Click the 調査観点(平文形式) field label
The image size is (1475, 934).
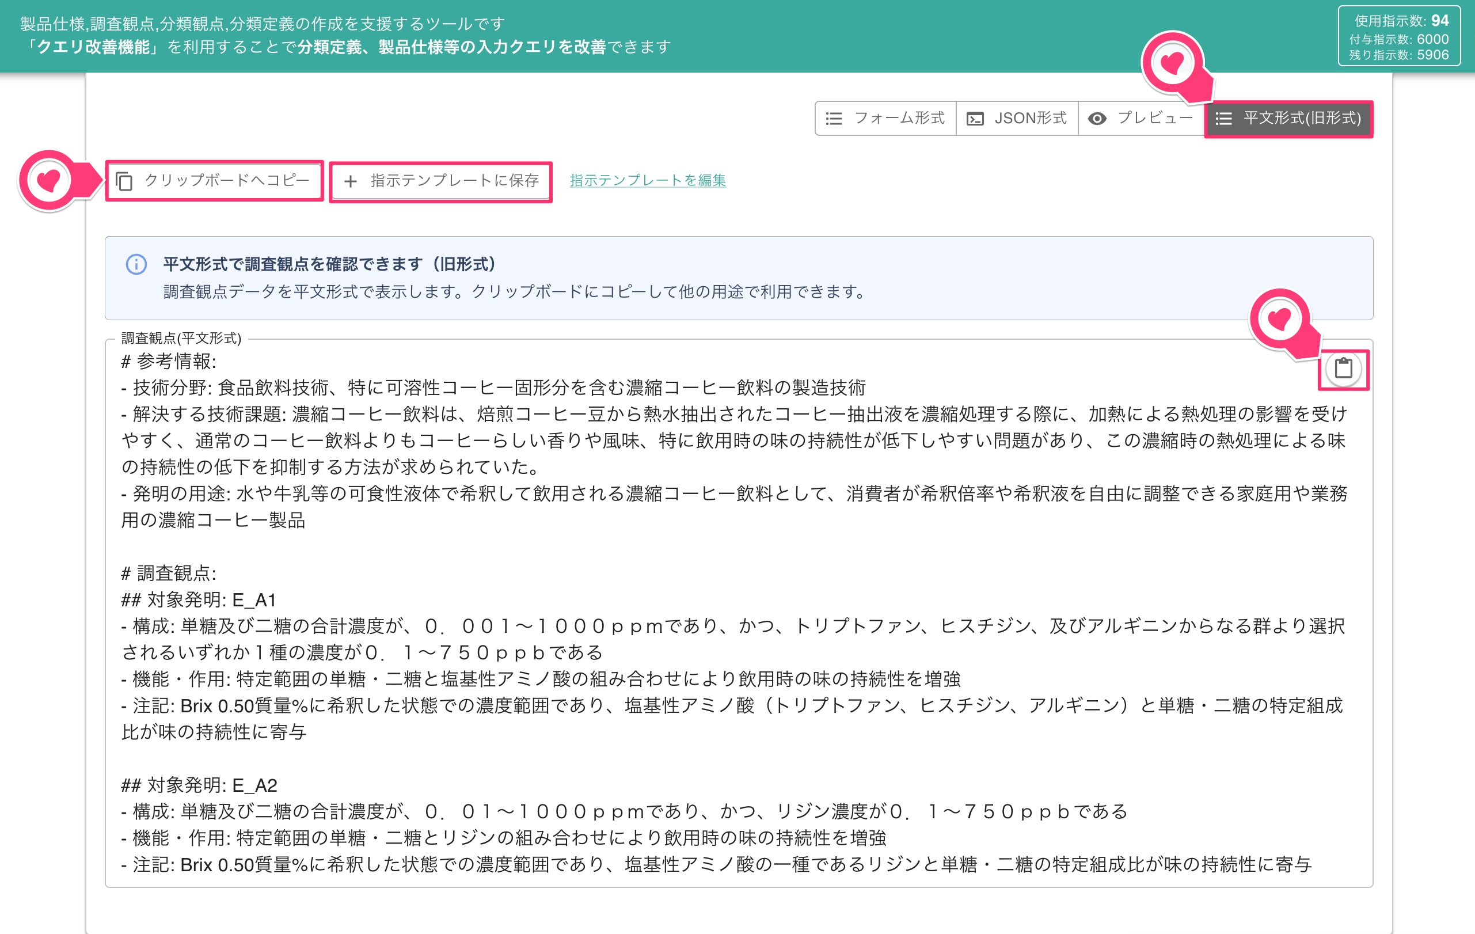pos(181,338)
